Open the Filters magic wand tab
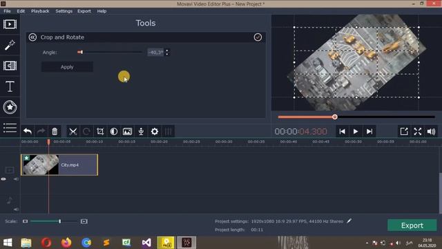Viewport: 442px width, 249px height. coord(10,45)
